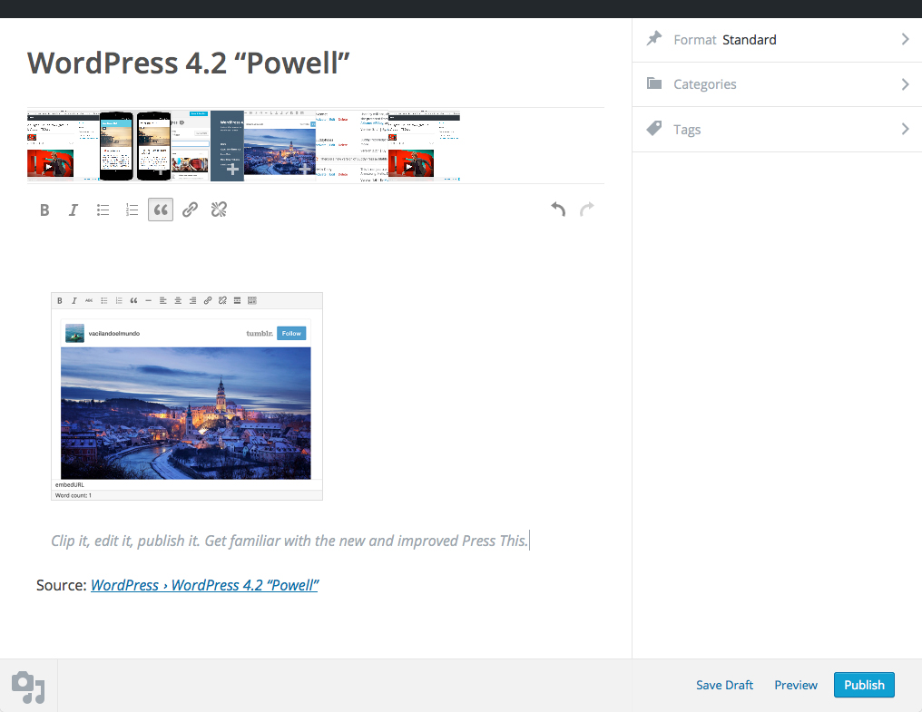Viewport: 922px width, 712px height.
Task: Click the embedded Tumblr editor screenshot in the post
Action: [187, 396]
